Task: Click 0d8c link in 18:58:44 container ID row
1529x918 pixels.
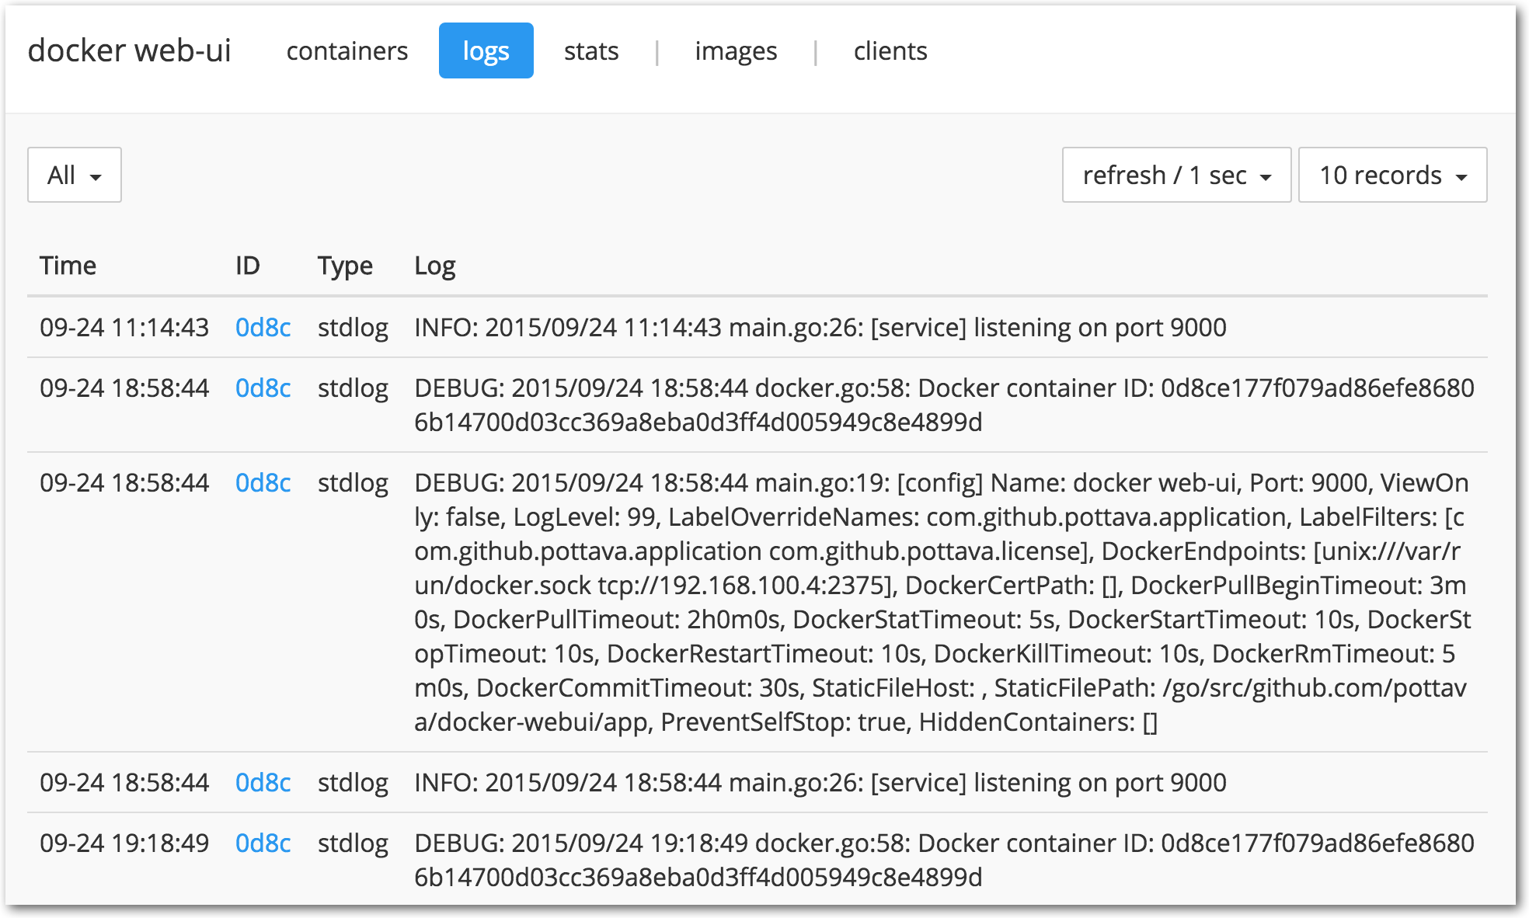Action: tap(263, 388)
